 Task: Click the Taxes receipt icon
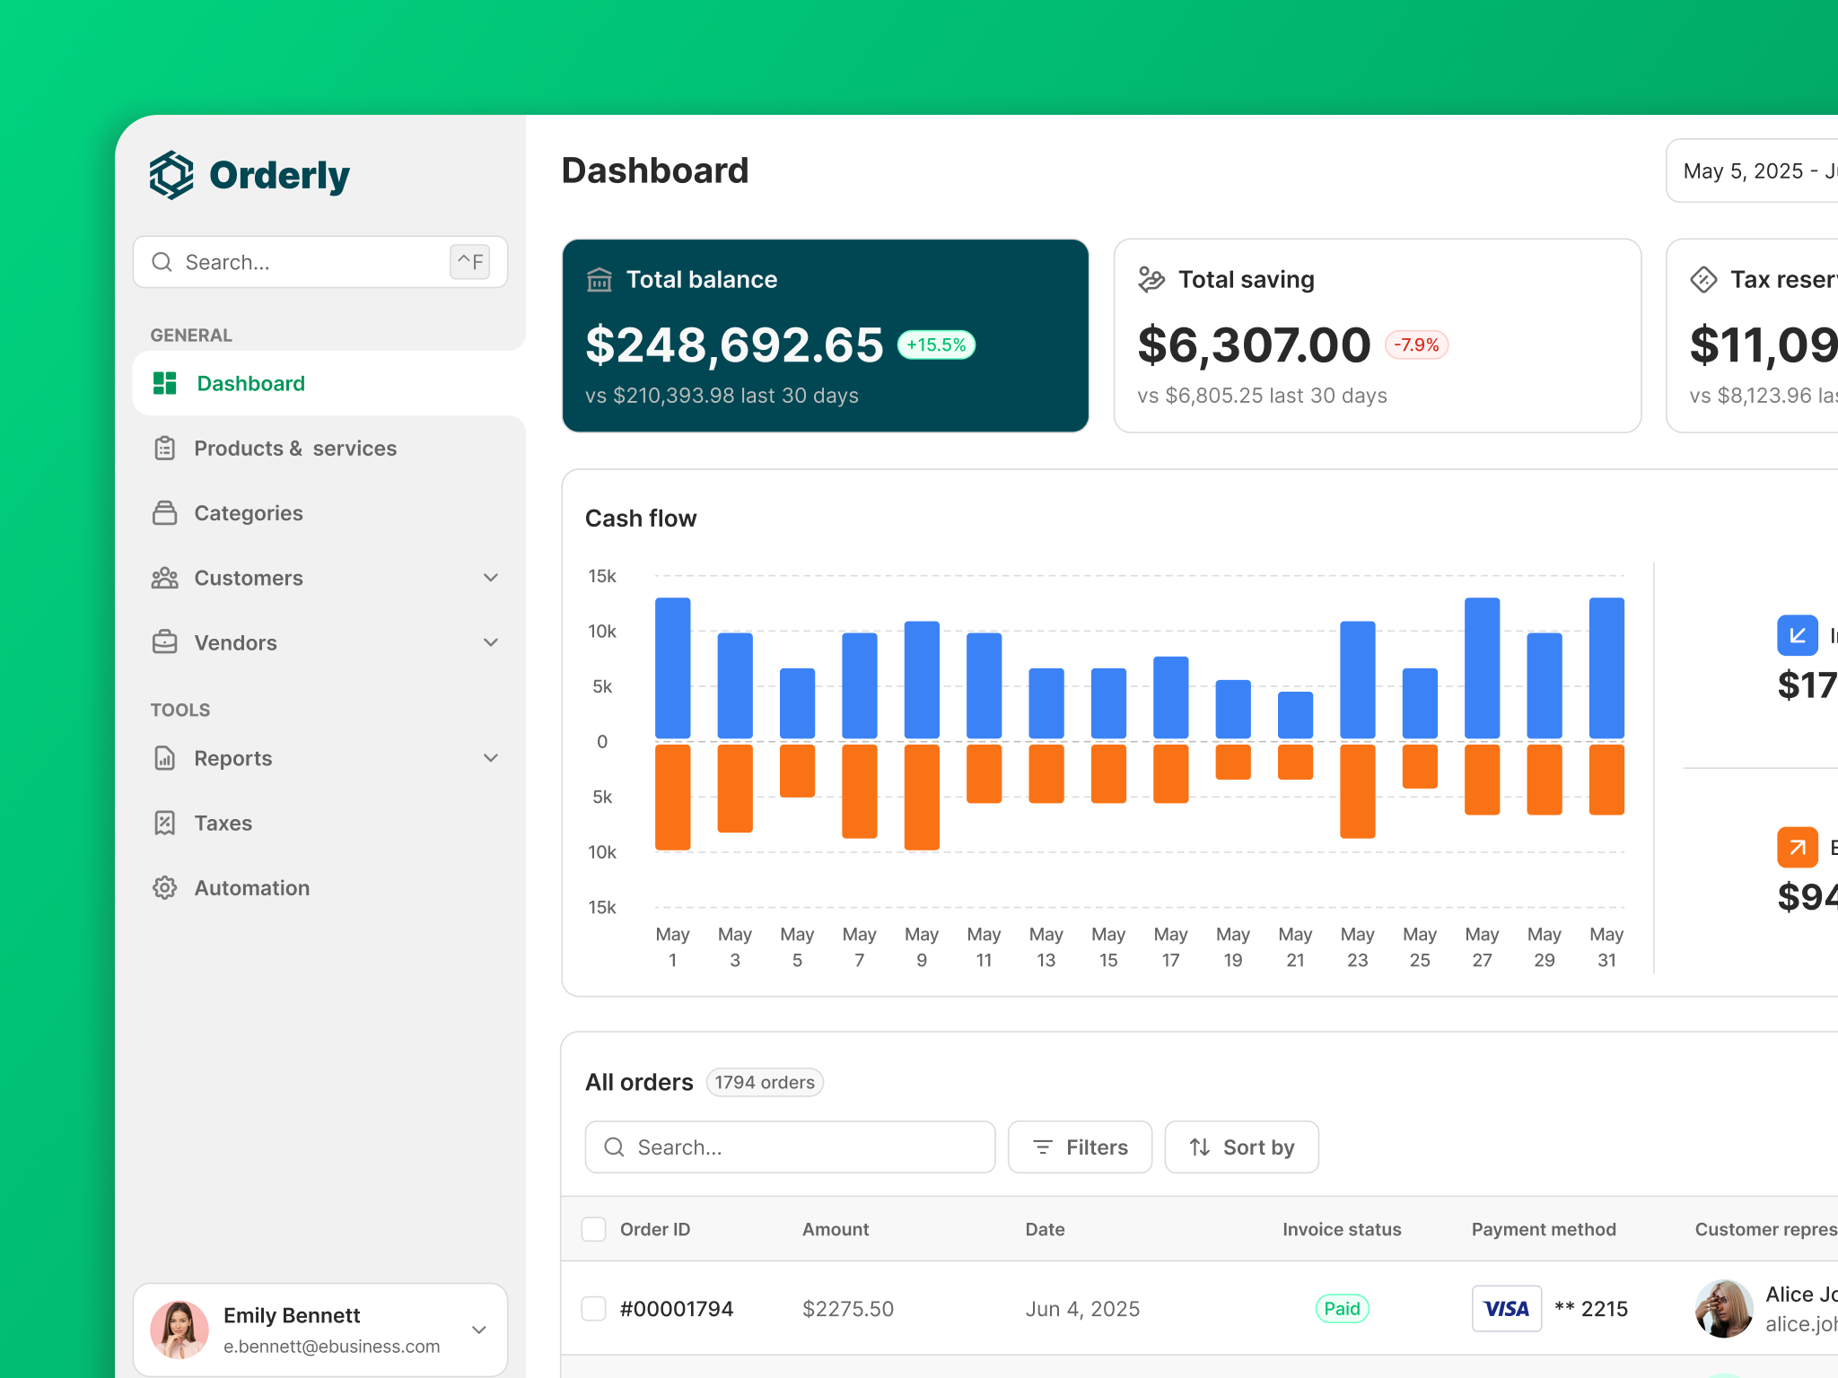pyautogui.click(x=165, y=823)
